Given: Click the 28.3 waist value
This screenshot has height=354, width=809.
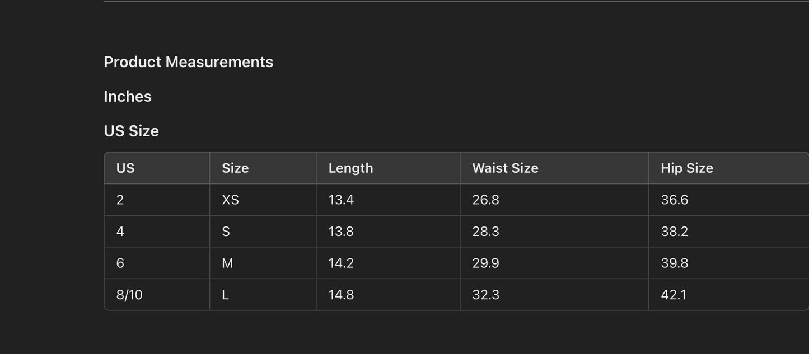Looking at the screenshot, I should [485, 232].
